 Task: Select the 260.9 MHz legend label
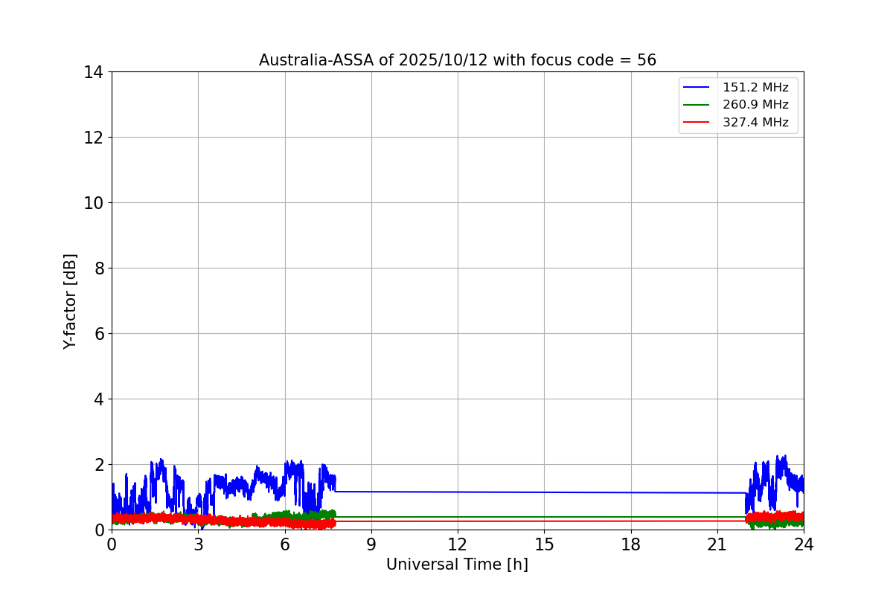tap(755, 105)
